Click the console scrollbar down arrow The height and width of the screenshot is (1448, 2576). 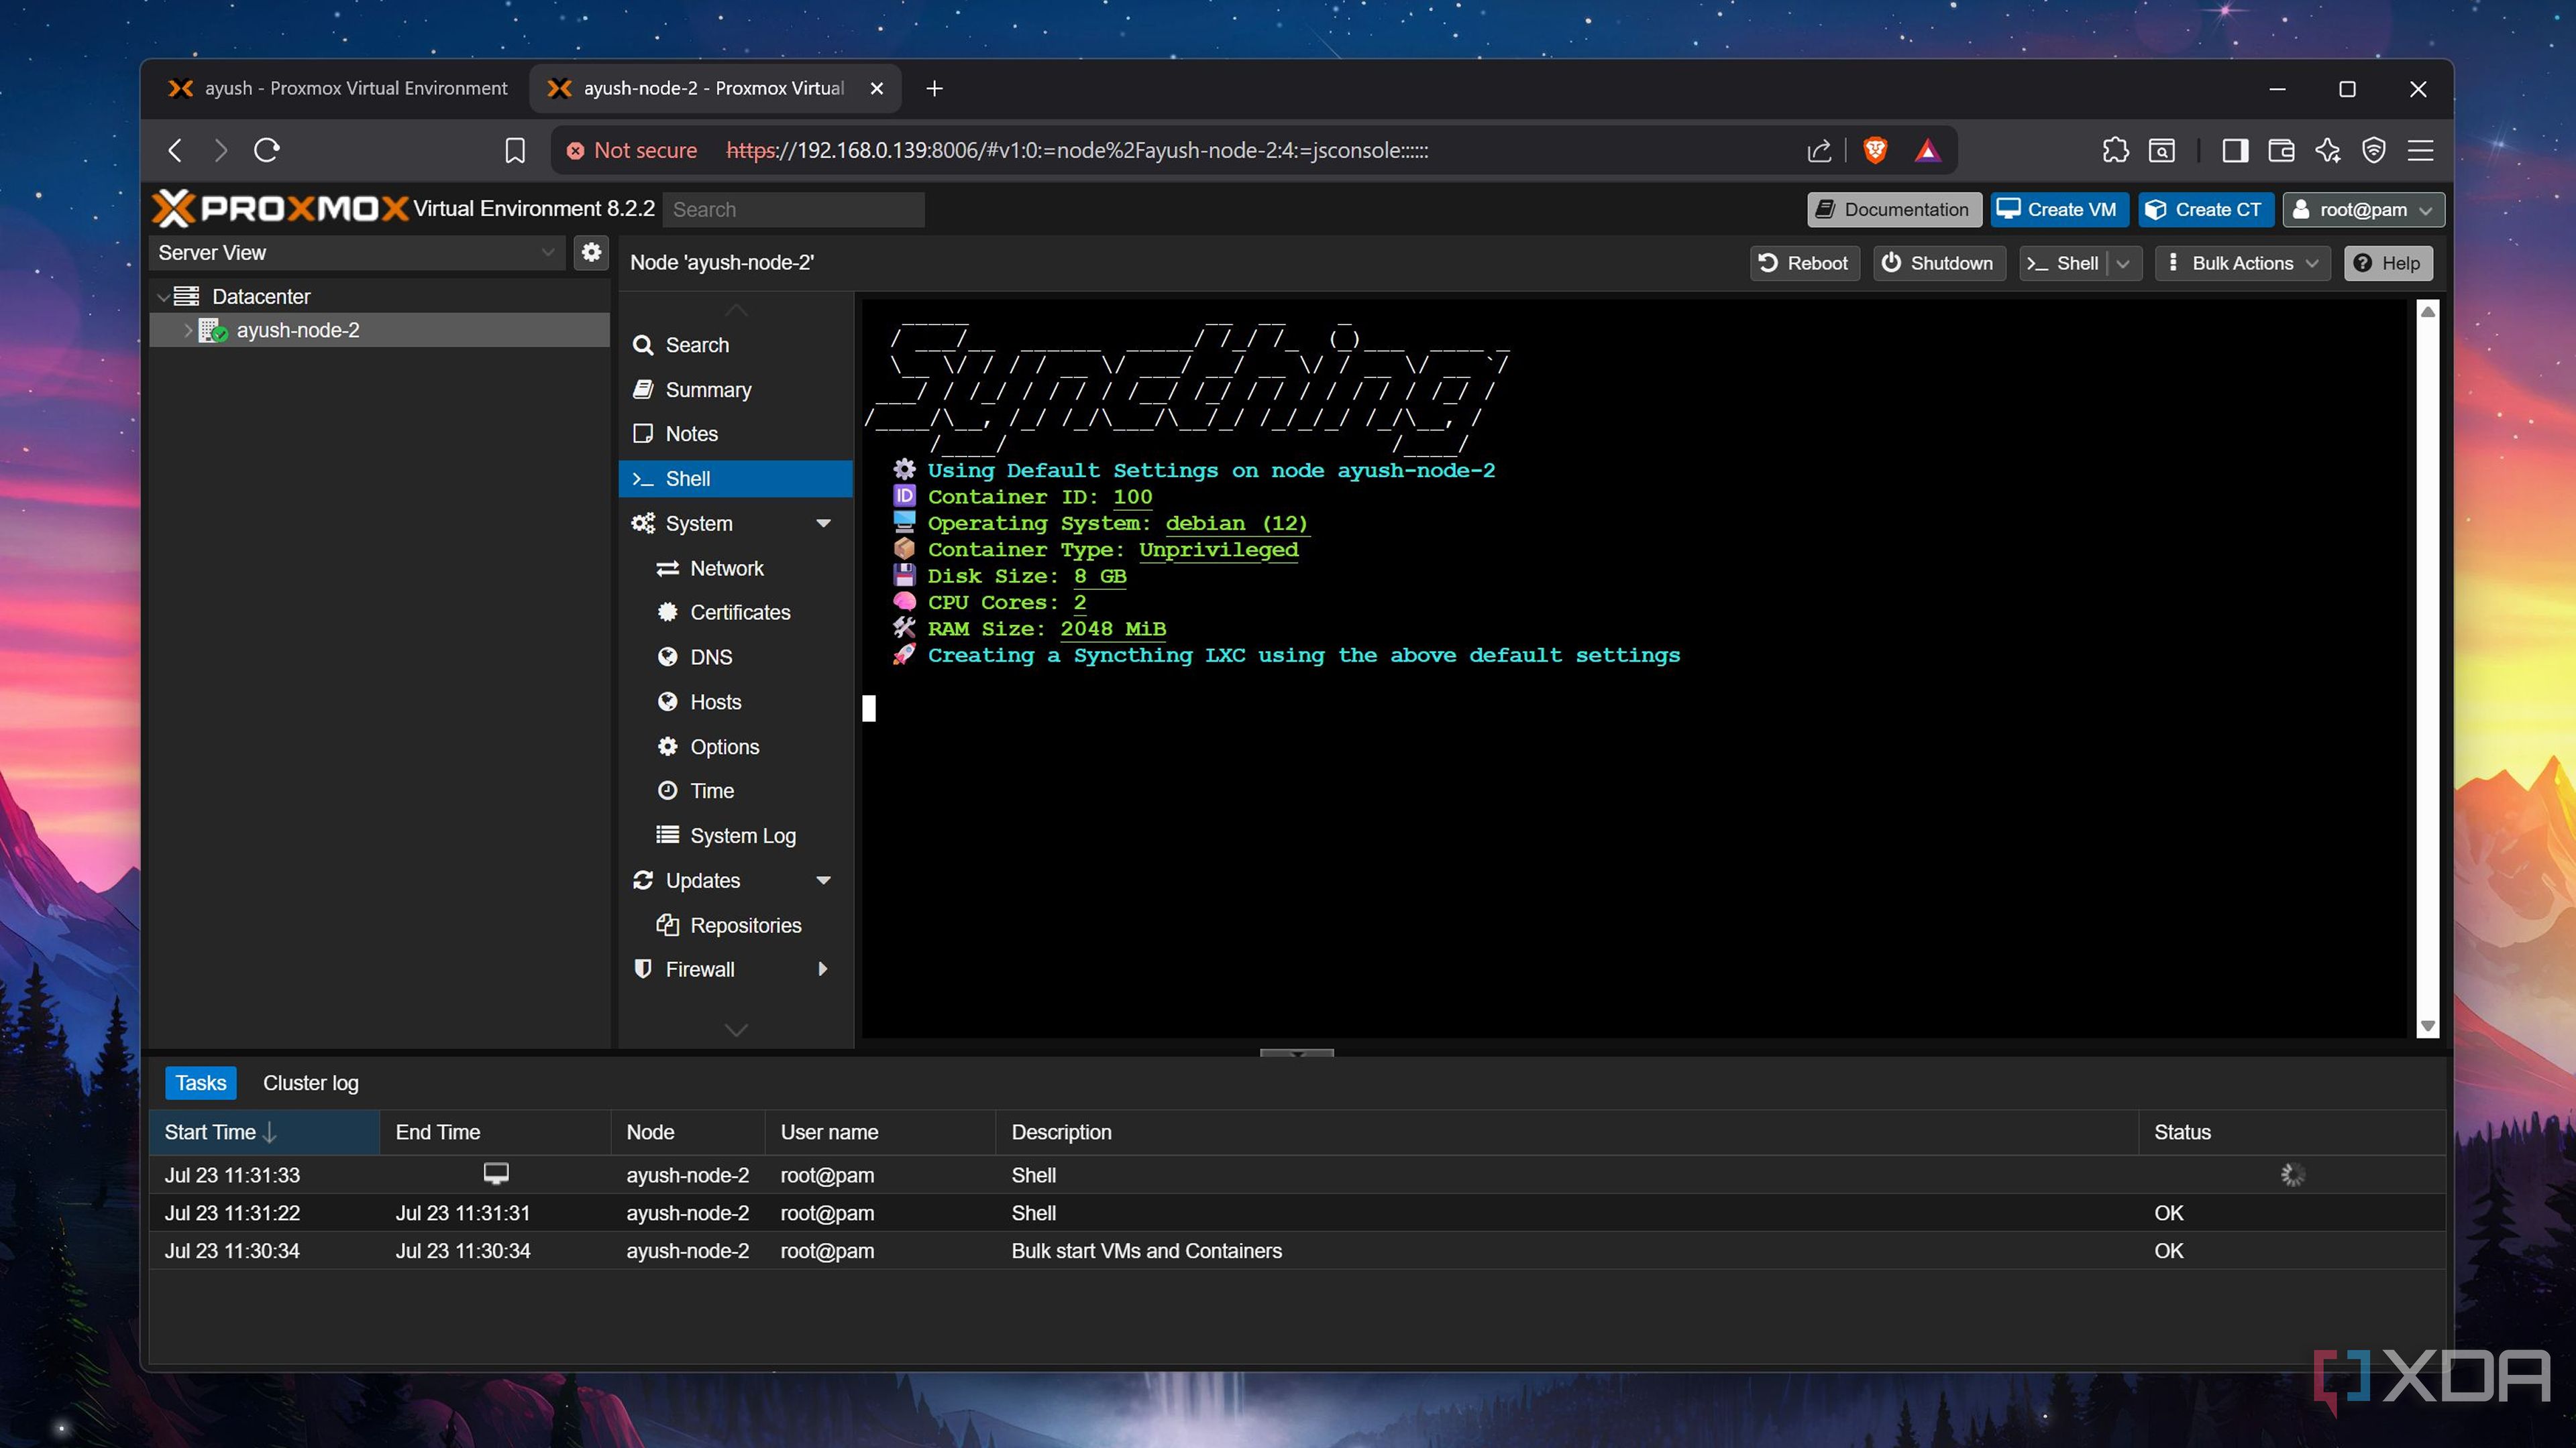2427,1026
